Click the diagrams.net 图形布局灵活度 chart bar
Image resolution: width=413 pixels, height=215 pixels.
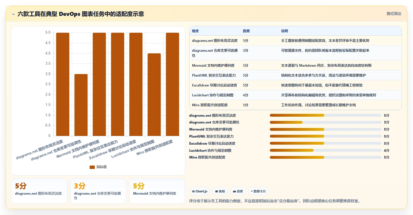click(63, 84)
